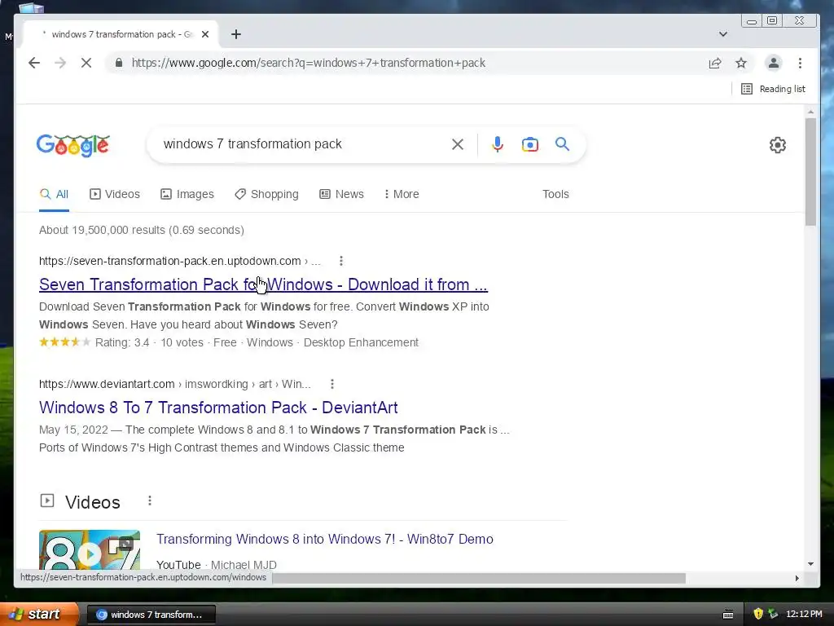Open the Chrome three-dot menu

point(800,63)
